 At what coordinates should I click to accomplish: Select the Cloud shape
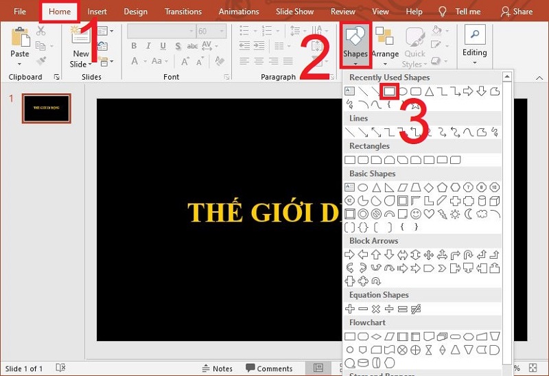click(x=482, y=214)
